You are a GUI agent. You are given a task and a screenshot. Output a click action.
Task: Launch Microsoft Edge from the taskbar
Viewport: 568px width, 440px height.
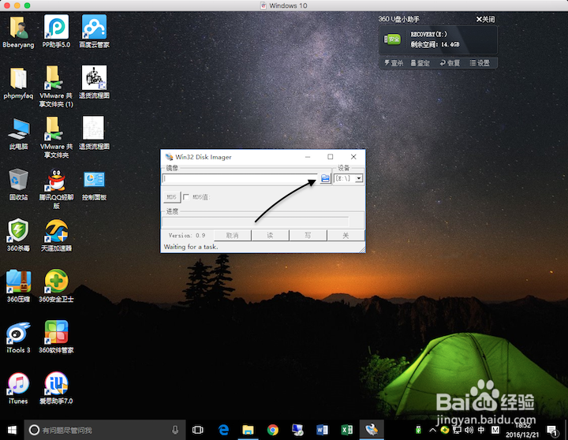click(x=224, y=430)
